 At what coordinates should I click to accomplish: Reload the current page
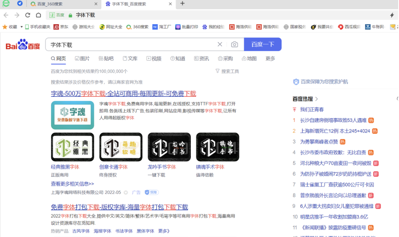28,15
